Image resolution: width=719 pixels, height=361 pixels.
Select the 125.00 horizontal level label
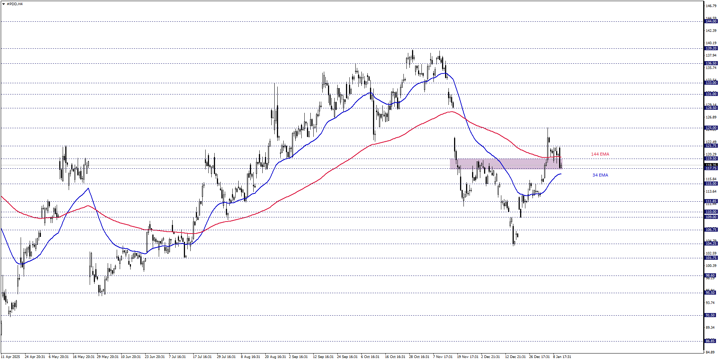[710, 128]
